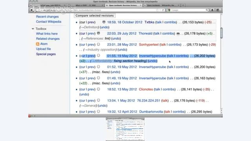Select the radio button for 01:55, 19 May 2012
Image resolution: width=251 pixels, height=141 pixels.
[98, 56]
